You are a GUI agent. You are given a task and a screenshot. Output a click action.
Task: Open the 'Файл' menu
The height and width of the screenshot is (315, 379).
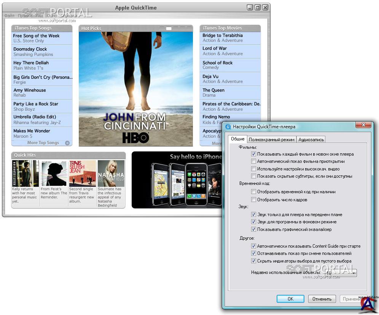click(x=10, y=16)
